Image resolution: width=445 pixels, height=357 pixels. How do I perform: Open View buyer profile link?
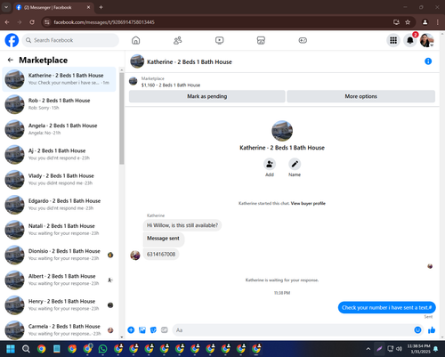(x=308, y=203)
